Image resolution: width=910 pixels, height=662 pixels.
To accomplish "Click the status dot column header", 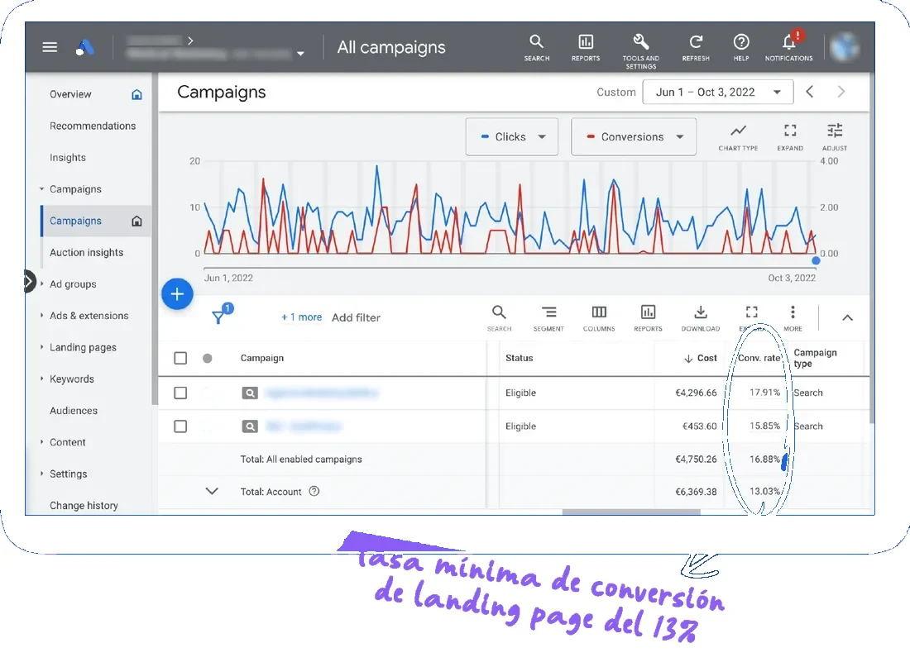I will pos(207,358).
